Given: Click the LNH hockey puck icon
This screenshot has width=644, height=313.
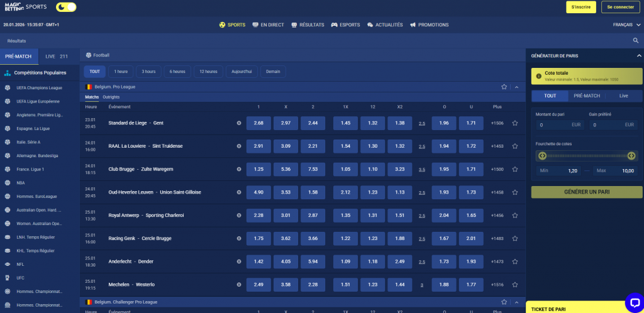Looking at the screenshot, I should pyautogui.click(x=8, y=237).
